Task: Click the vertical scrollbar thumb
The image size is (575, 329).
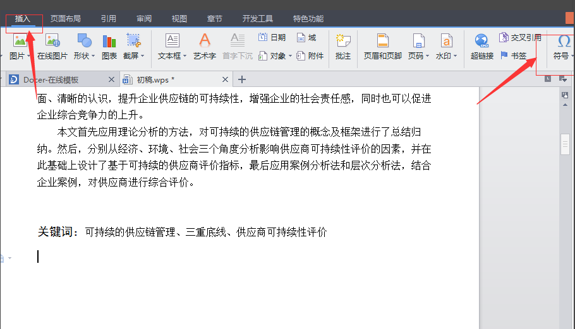Action: [x=565, y=144]
